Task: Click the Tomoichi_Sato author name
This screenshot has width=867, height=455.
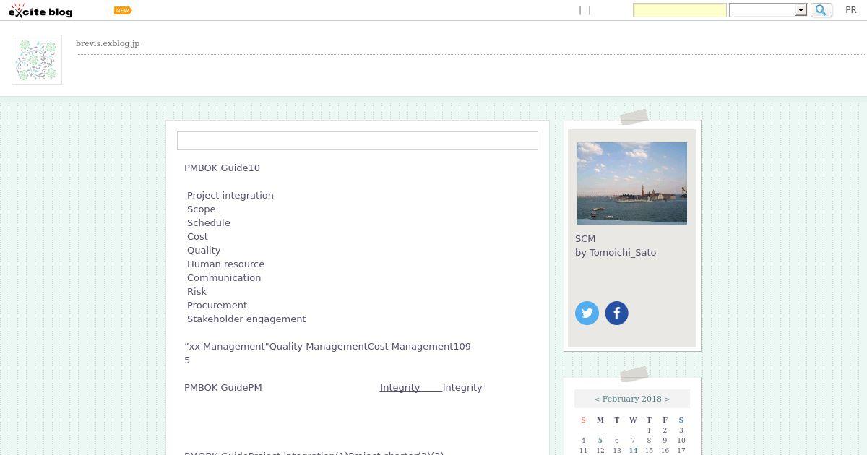Action: [x=623, y=252]
